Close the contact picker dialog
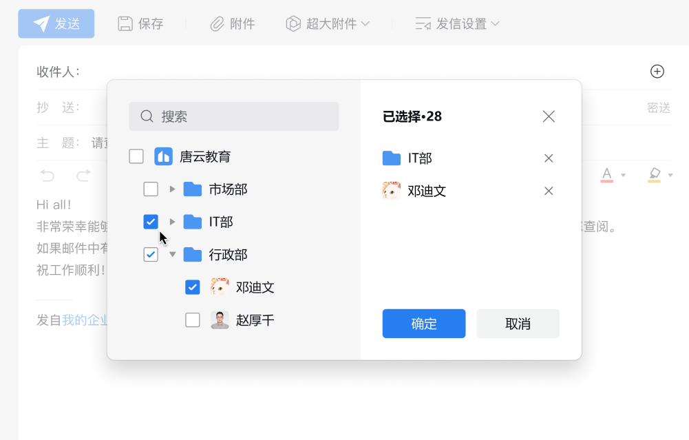 [x=549, y=116]
